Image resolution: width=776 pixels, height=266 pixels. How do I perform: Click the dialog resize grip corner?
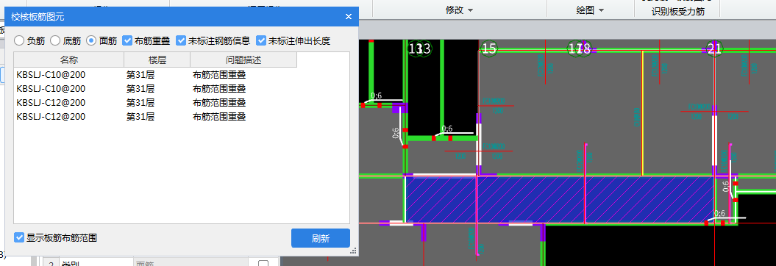click(x=353, y=251)
